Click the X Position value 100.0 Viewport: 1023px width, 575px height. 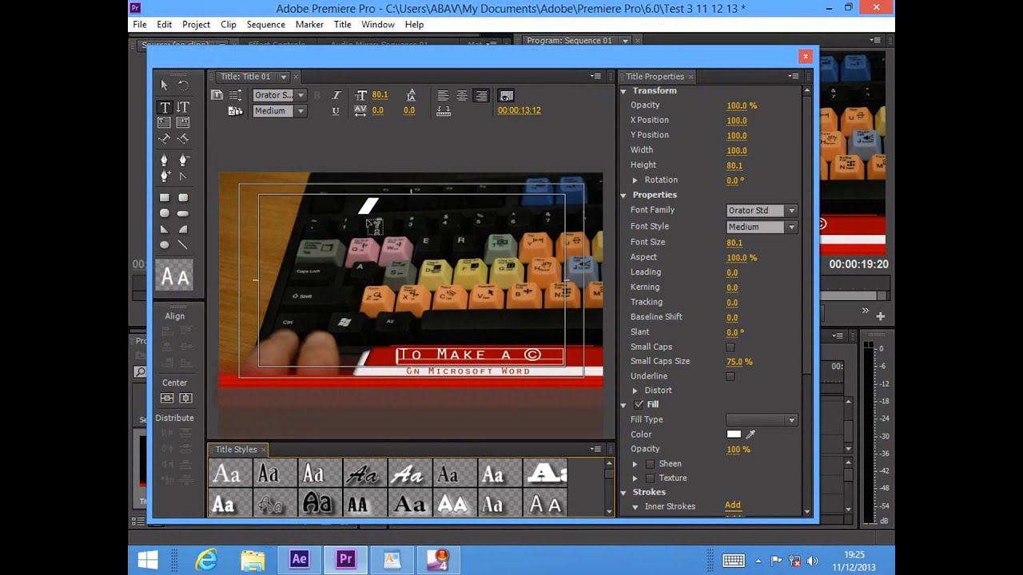[x=737, y=121]
